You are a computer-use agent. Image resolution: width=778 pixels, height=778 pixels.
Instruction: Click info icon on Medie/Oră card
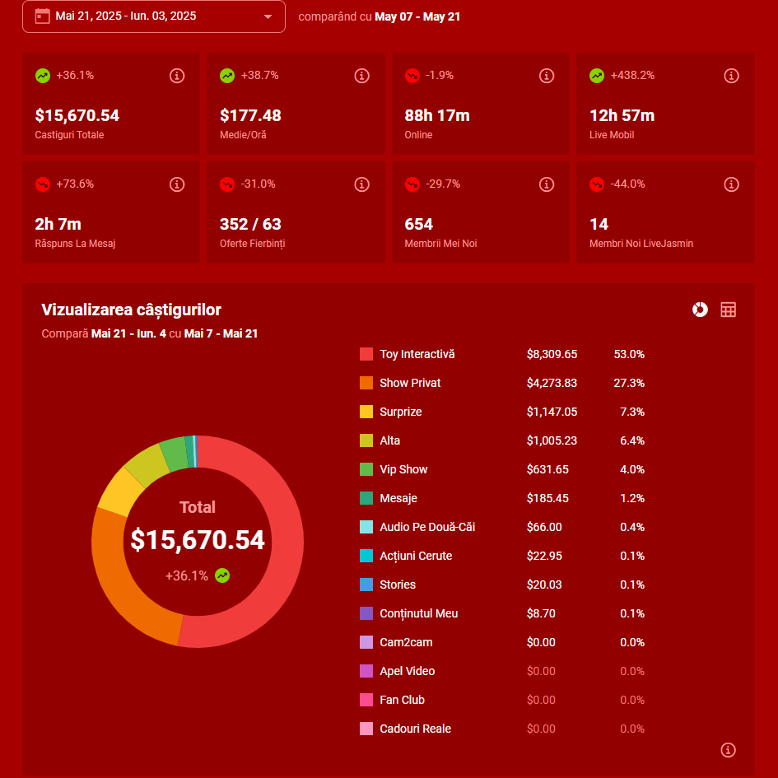(361, 76)
